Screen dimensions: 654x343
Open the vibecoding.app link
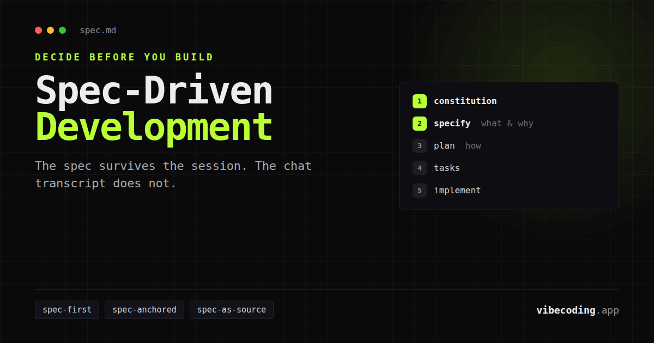pos(578,310)
